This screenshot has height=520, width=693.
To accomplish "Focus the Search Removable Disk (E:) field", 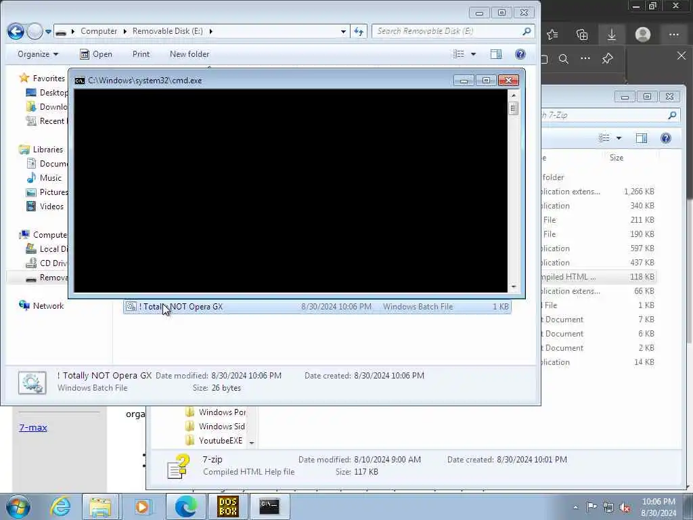I will 447,31.
